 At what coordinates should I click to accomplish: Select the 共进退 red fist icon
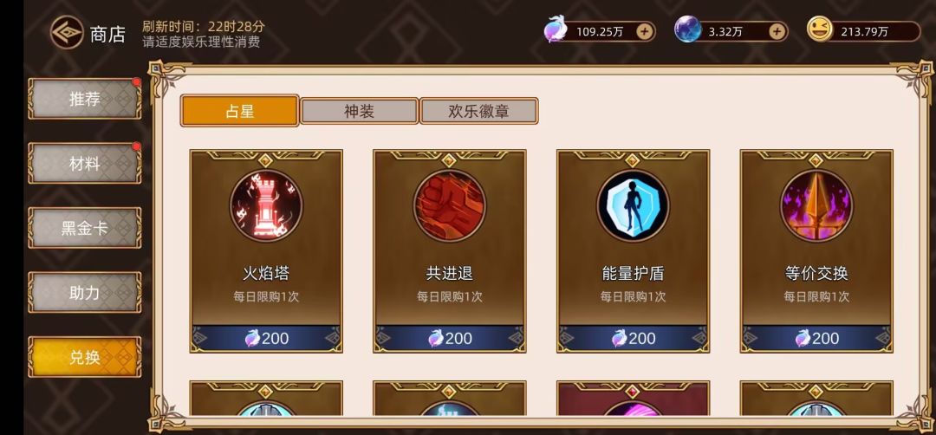pyautogui.click(x=450, y=206)
